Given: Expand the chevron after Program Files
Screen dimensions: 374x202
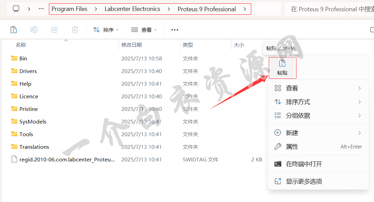Looking at the screenshot, I should pyautogui.click(x=96, y=9).
